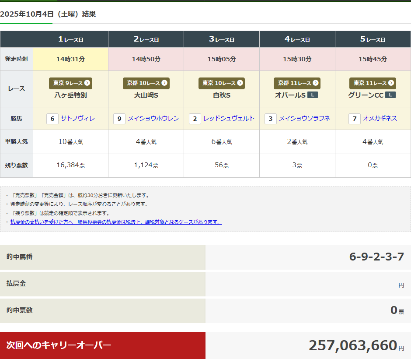This screenshot has width=411, height=359.
Task: Open the サトノヴィレ horse link
Action: (78, 119)
